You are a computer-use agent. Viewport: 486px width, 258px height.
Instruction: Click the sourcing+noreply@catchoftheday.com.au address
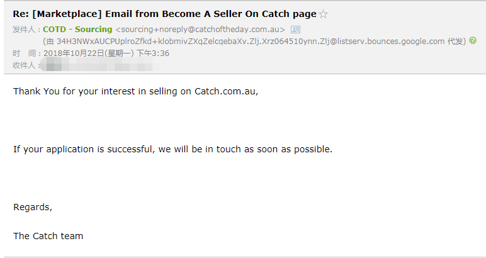(x=200, y=30)
